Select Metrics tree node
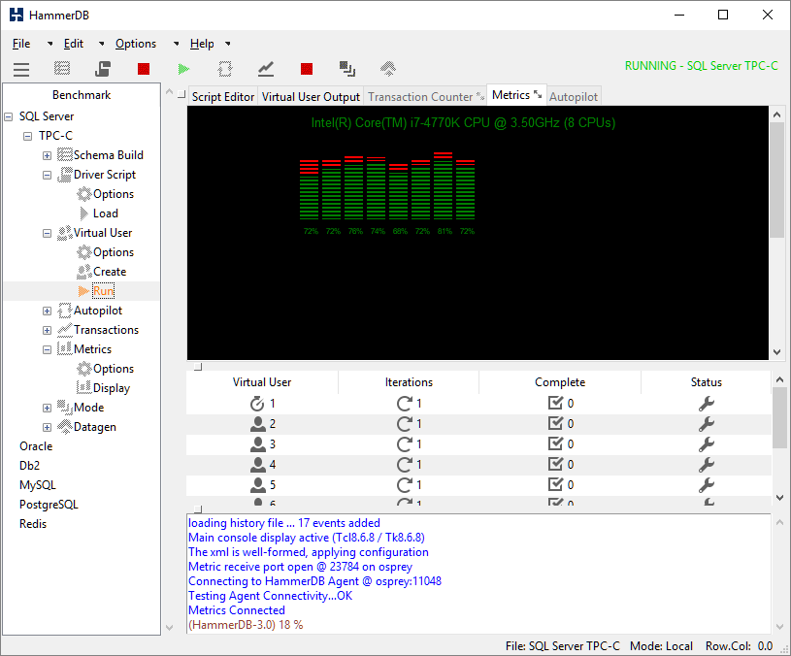The image size is (791, 656). 92,349
